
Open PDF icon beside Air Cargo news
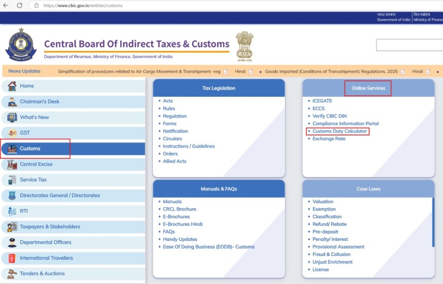click(226, 71)
